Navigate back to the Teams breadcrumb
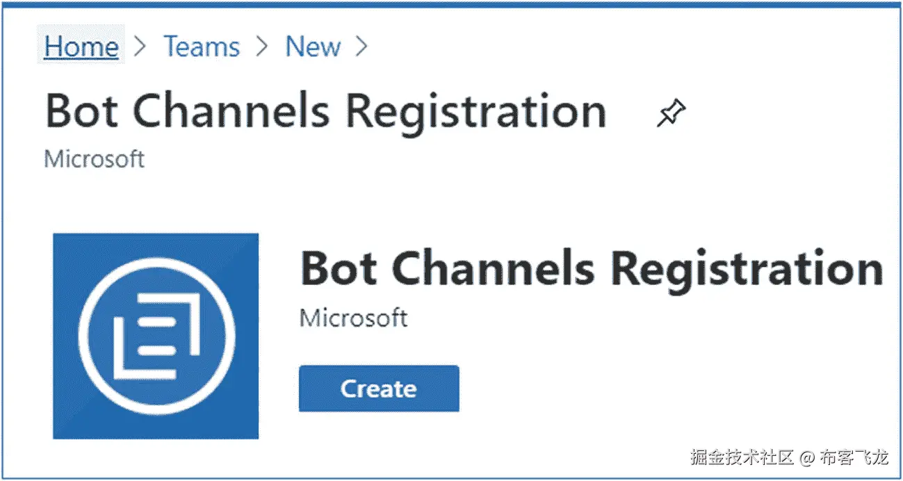This screenshot has height=481, width=903. point(202,47)
